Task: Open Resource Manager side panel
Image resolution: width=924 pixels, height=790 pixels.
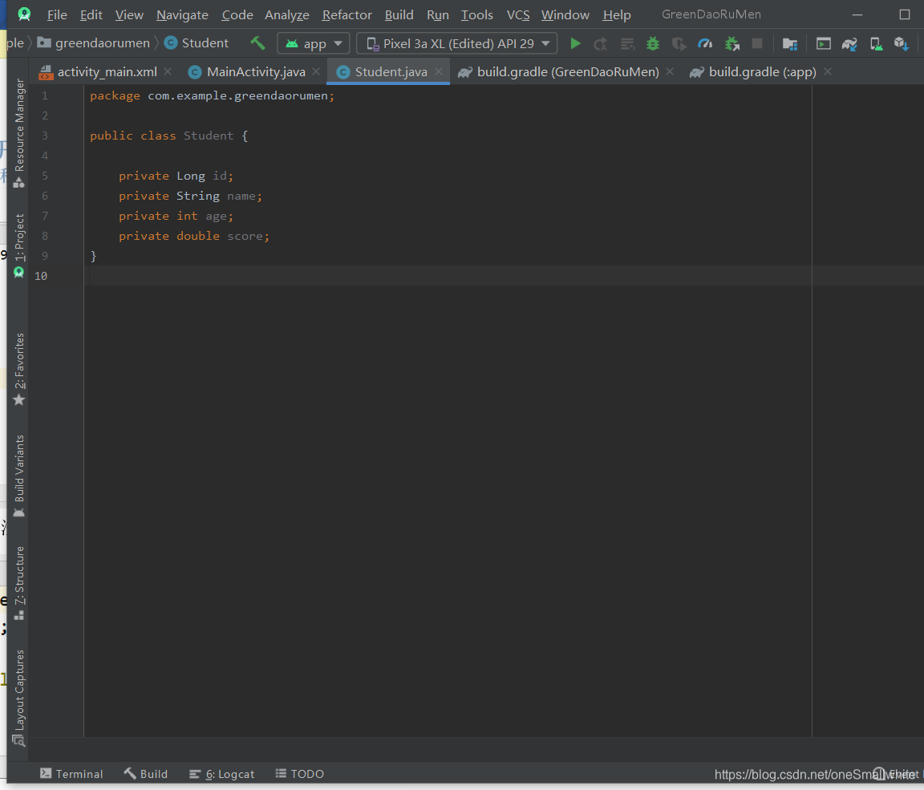Action: coord(19,133)
